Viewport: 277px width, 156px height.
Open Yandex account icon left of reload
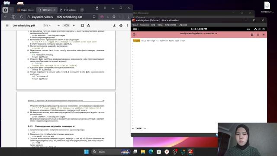pos(13,17)
